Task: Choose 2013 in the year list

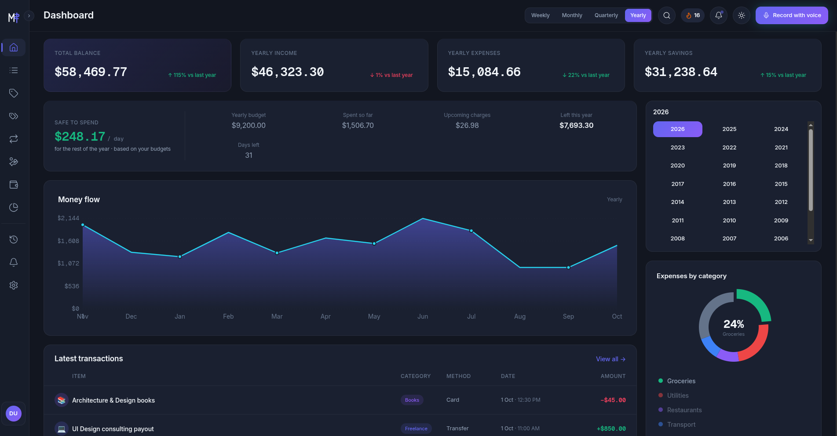Action: [729, 202]
